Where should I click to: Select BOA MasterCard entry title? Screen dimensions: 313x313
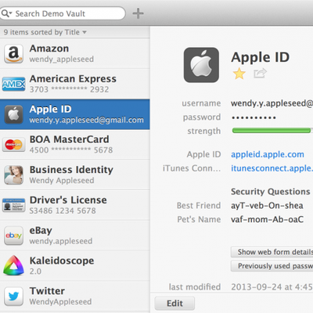point(70,139)
